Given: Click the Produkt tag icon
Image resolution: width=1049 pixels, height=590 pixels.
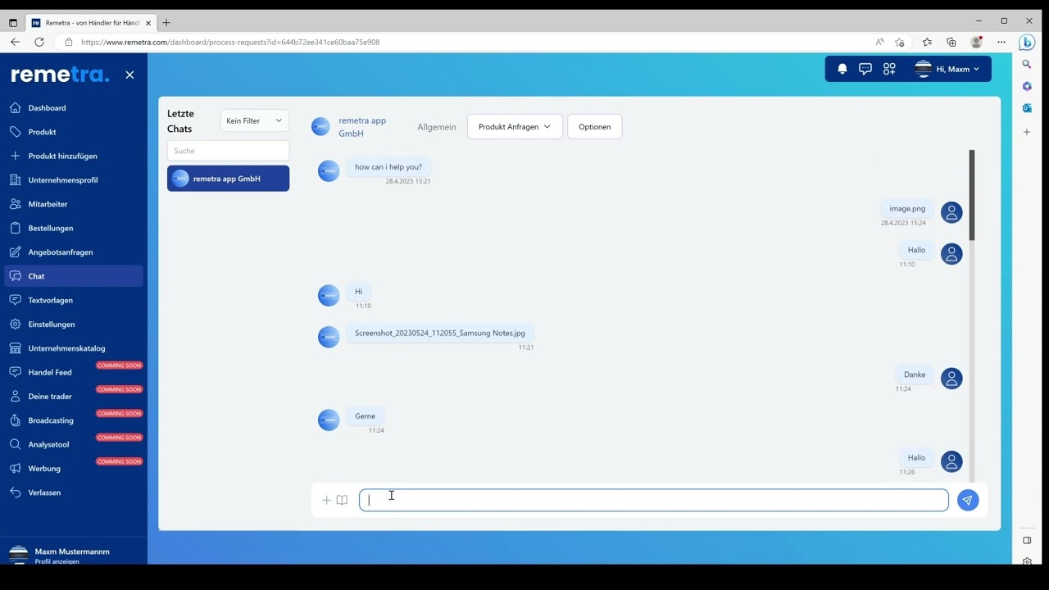Looking at the screenshot, I should point(15,132).
